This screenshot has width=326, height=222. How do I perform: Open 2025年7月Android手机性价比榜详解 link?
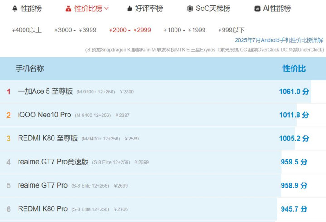[x=279, y=40]
